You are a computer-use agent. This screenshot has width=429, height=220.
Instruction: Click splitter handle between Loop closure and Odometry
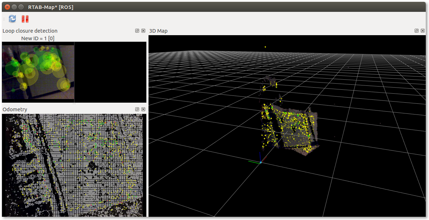[74, 104]
